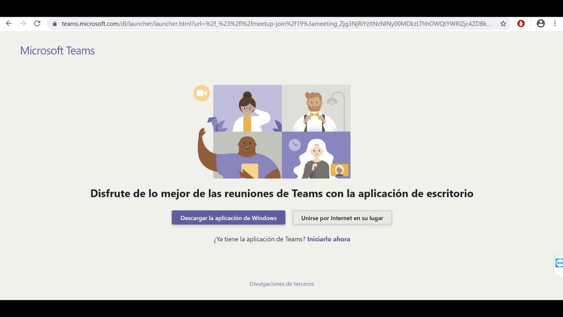Open Chrome's three-dot menu

tap(556, 24)
